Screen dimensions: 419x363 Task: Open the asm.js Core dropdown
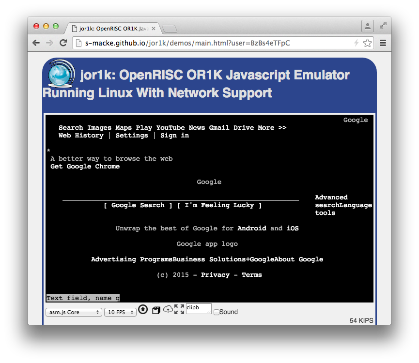point(74,312)
